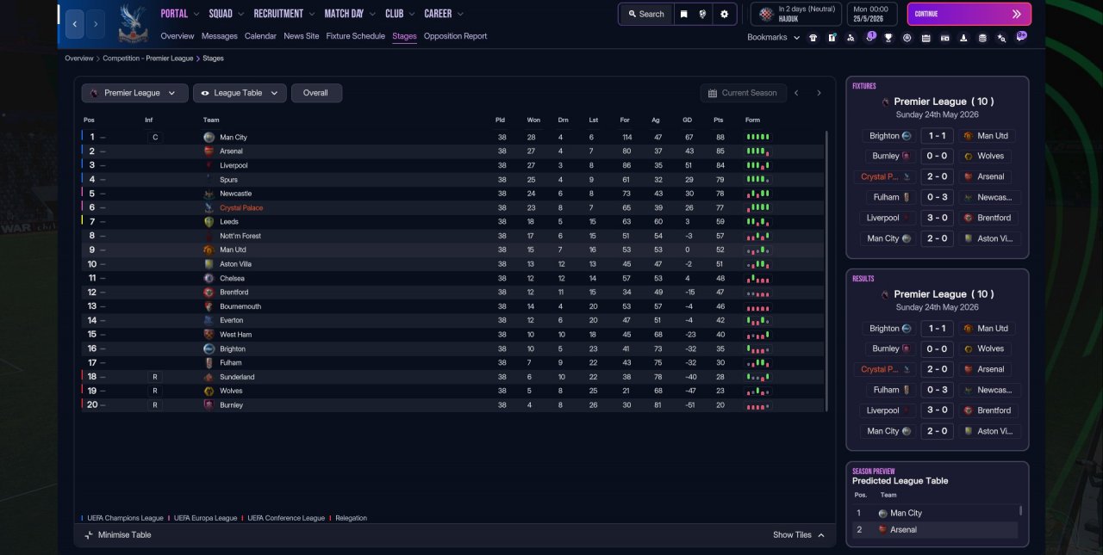Open the calendar icon bookmark
The image size is (1103, 555).
coord(925,38)
